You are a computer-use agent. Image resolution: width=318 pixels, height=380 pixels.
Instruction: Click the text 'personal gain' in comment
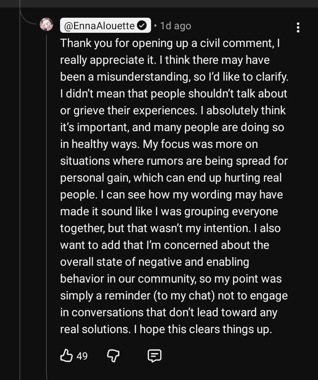pos(94,178)
